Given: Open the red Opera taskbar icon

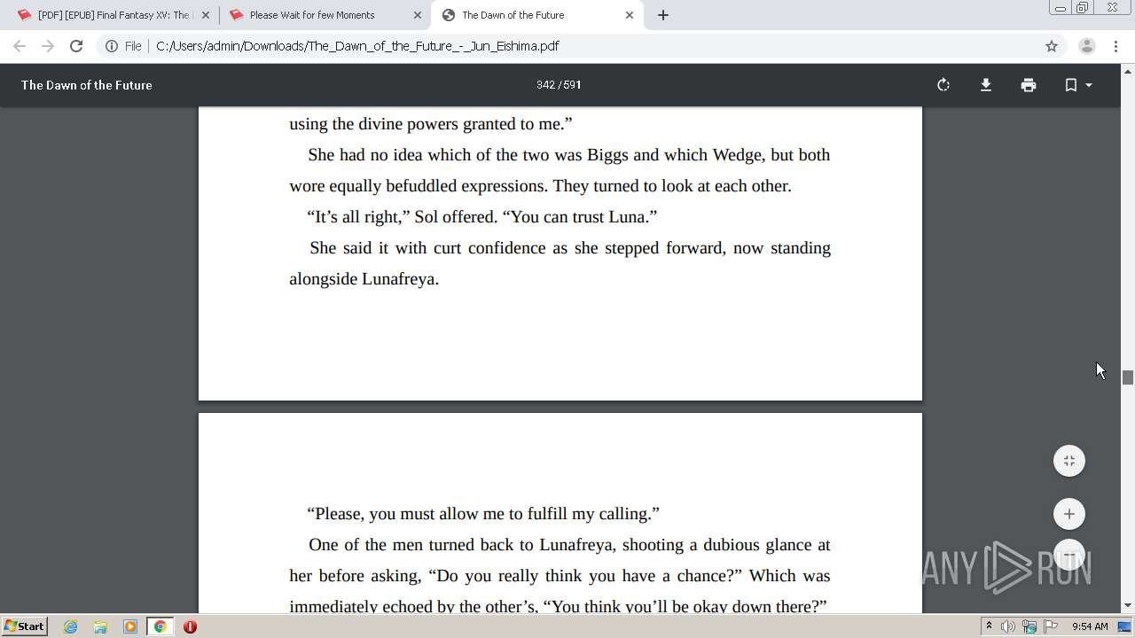Looking at the screenshot, I should click(190, 626).
